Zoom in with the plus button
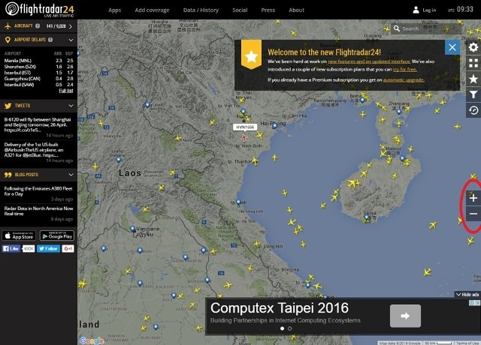The image size is (481, 345). pyautogui.click(x=473, y=198)
